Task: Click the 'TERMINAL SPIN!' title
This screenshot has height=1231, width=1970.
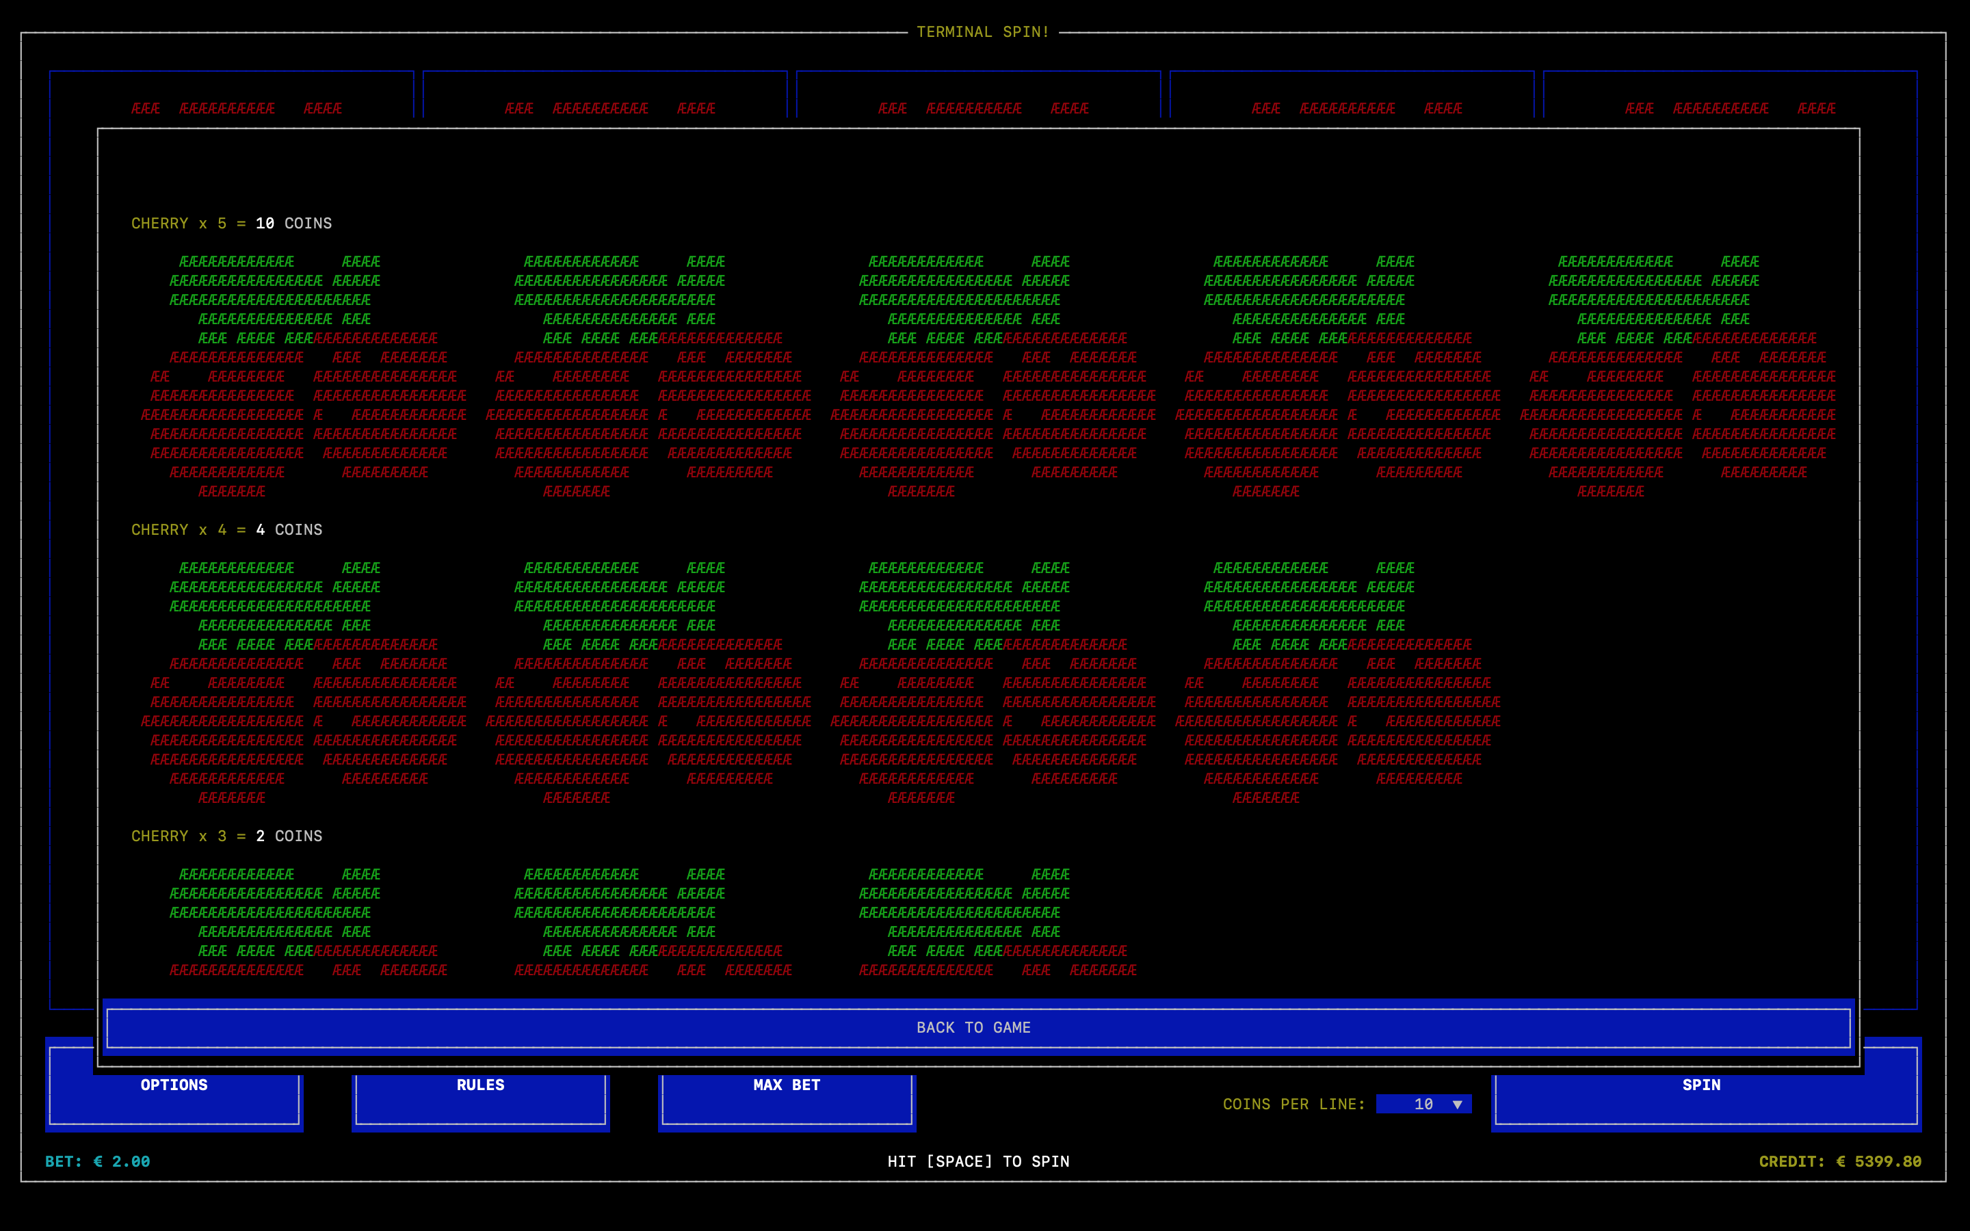Action: [x=982, y=31]
